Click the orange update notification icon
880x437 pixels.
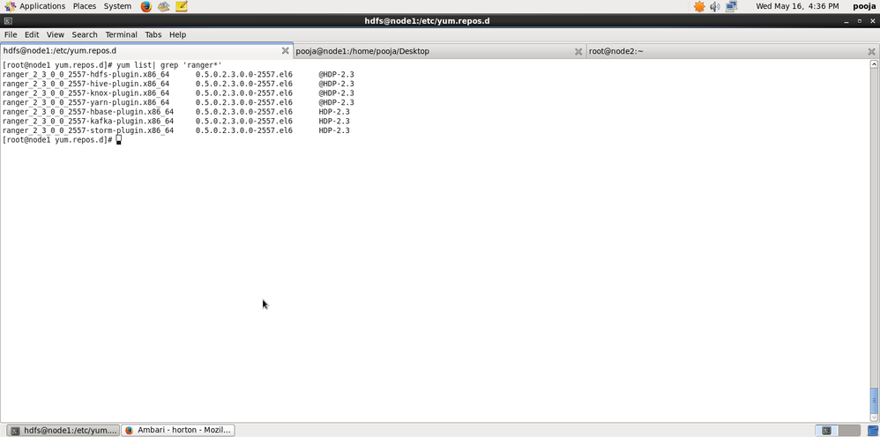698,7
